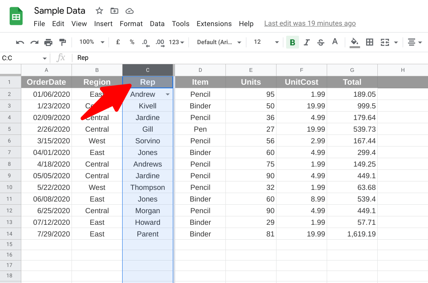The height and width of the screenshot is (283, 428).
Task: Select the Print icon
Action: 48,42
